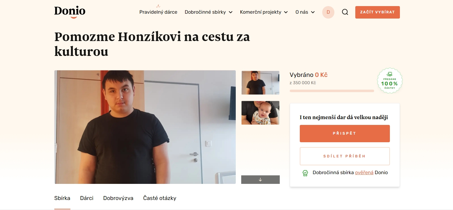Screen dimensions: 453x210
Task: Open the Časté otázky tab
Action: click(x=160, y=198)
